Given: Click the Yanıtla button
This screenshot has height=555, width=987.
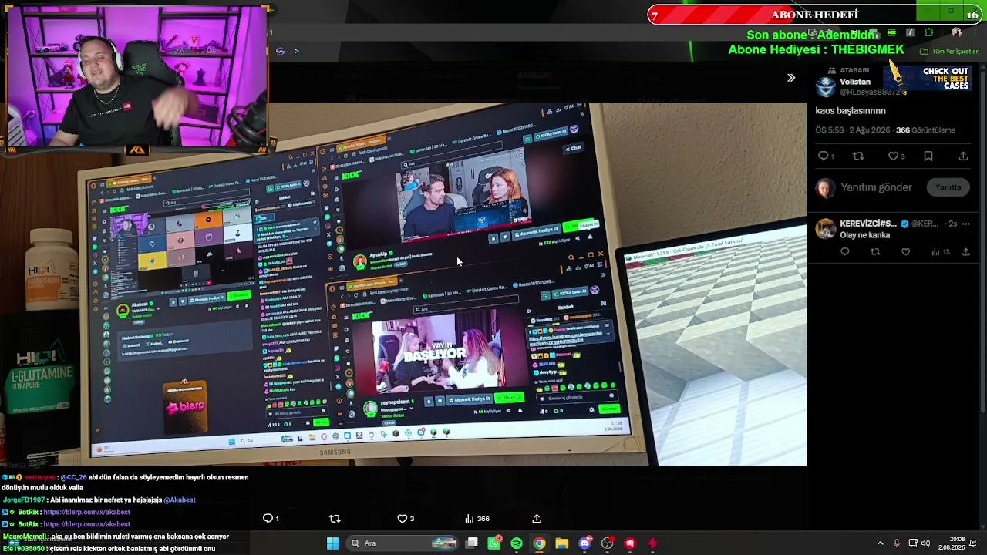Looking at the screenshot, I should click(948, 187).
